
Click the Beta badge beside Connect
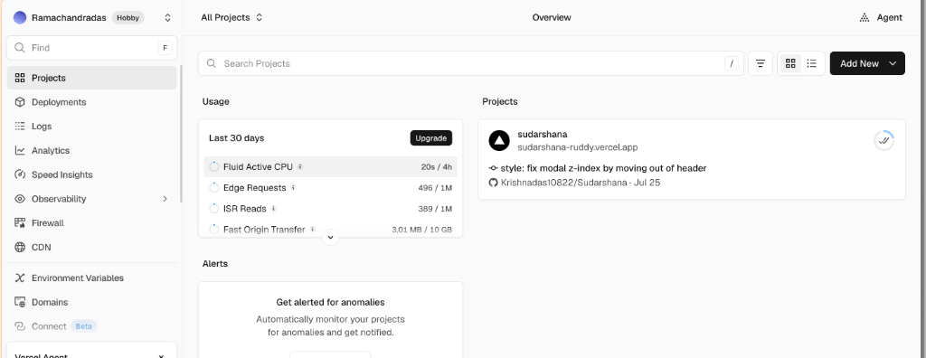(83, 326)
